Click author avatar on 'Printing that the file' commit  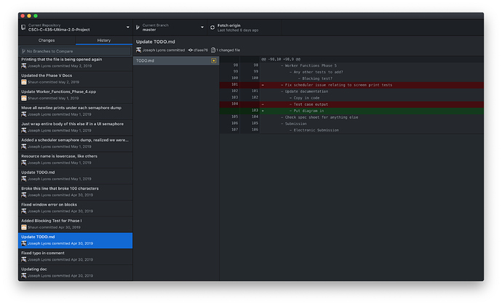[x=24, y=66]
